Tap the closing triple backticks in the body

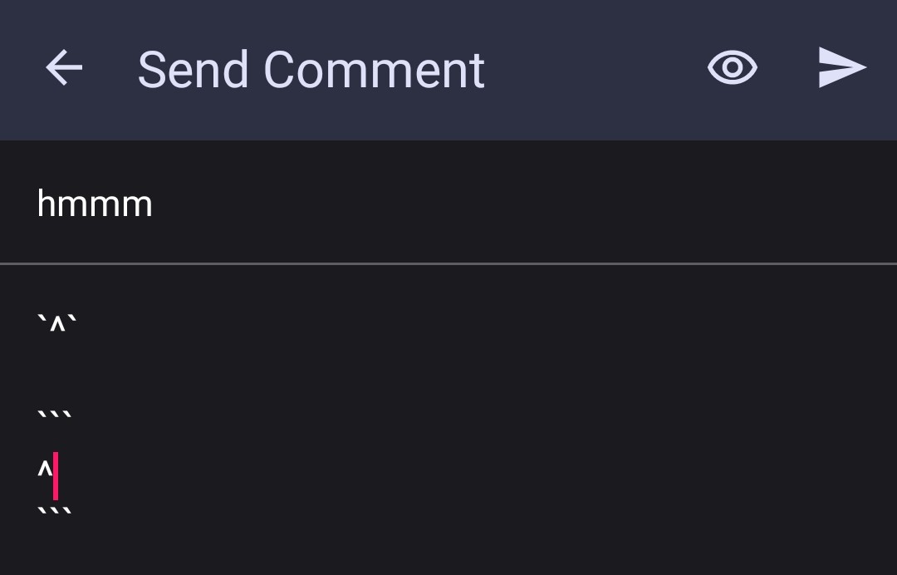click(55, 511)
